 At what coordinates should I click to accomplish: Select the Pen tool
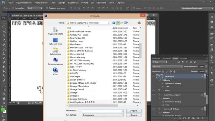tap(4, 80)
